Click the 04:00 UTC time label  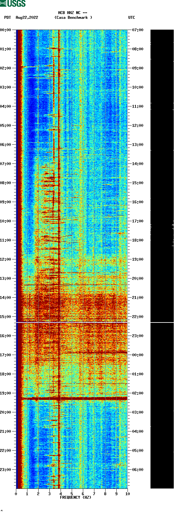click(x=138, y=431)
